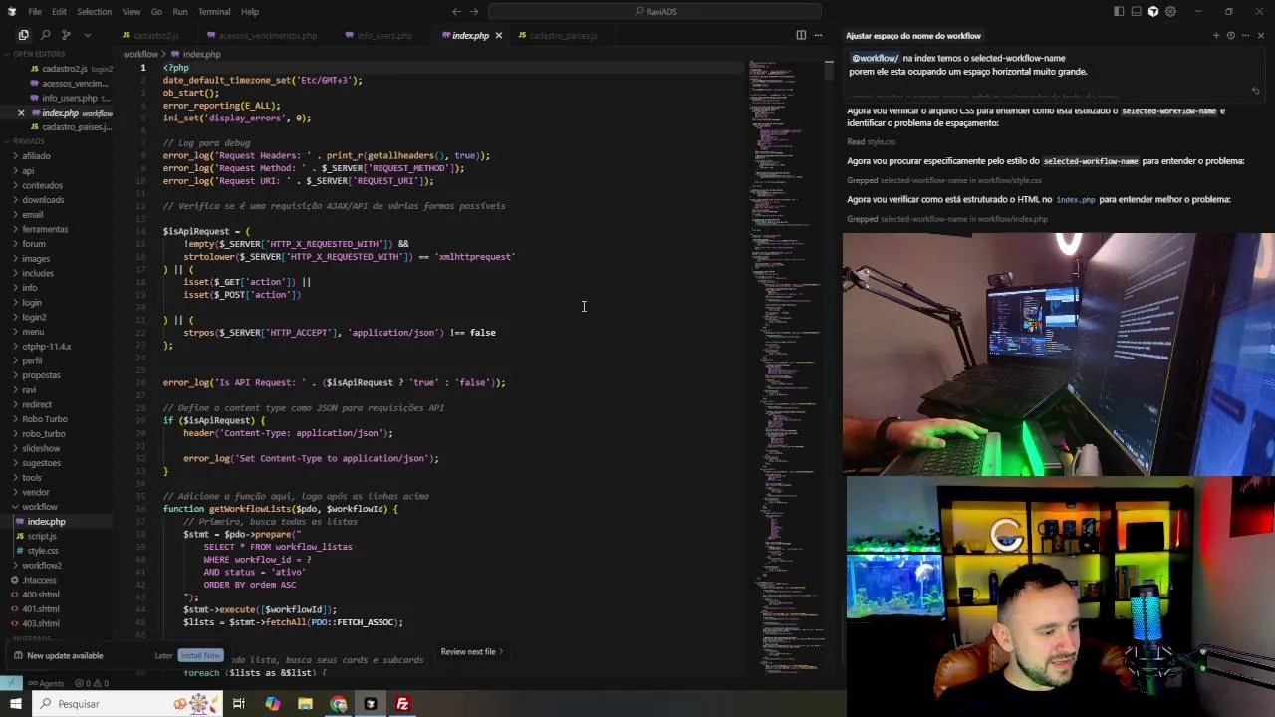Close the index.php editor tab
The height and width of the screenshot is (717, 1275).
(499, 35)
